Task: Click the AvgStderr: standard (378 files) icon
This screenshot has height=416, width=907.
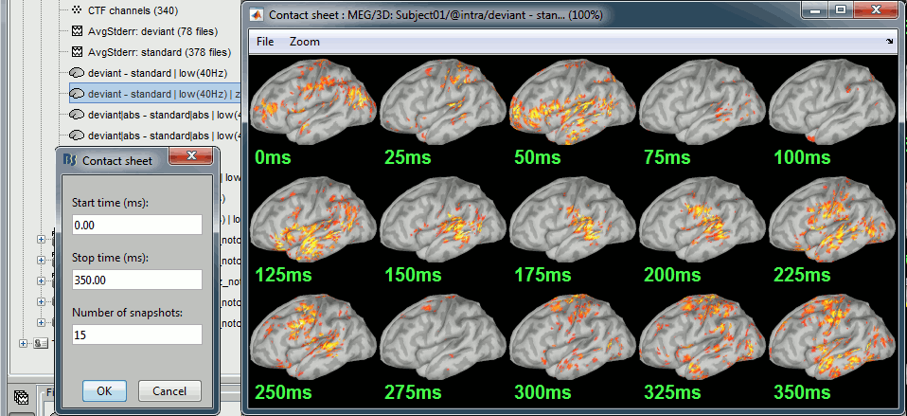Action: coord(77,52)
